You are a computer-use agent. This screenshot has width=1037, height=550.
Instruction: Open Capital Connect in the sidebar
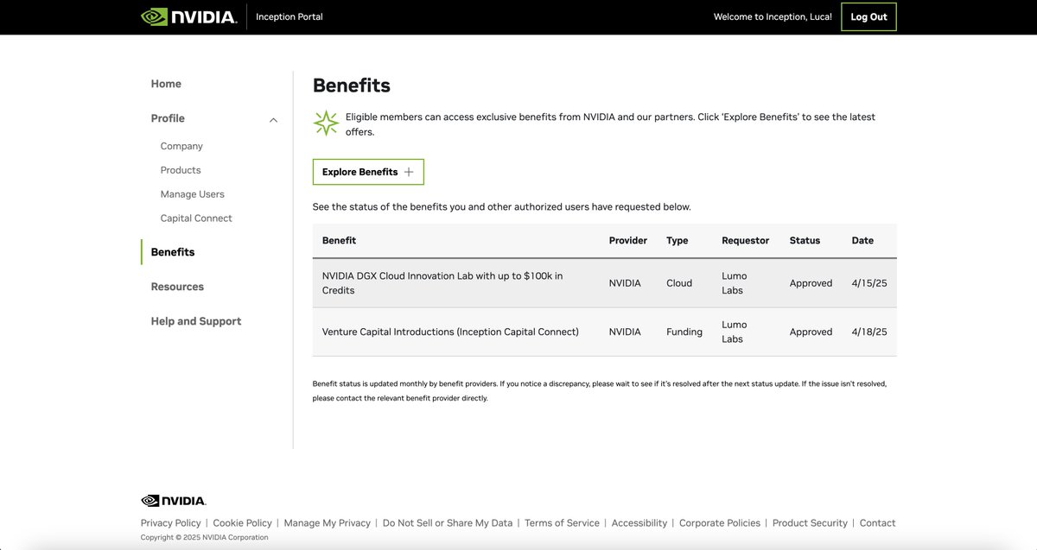point(196,218)
